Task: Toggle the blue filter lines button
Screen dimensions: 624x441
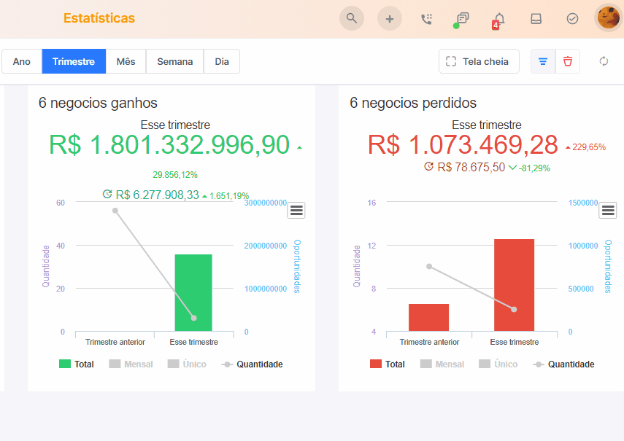Action: coord(543,61)
